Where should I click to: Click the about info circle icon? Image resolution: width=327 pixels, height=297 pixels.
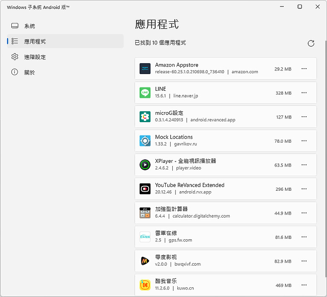click(x=15, y=72)
